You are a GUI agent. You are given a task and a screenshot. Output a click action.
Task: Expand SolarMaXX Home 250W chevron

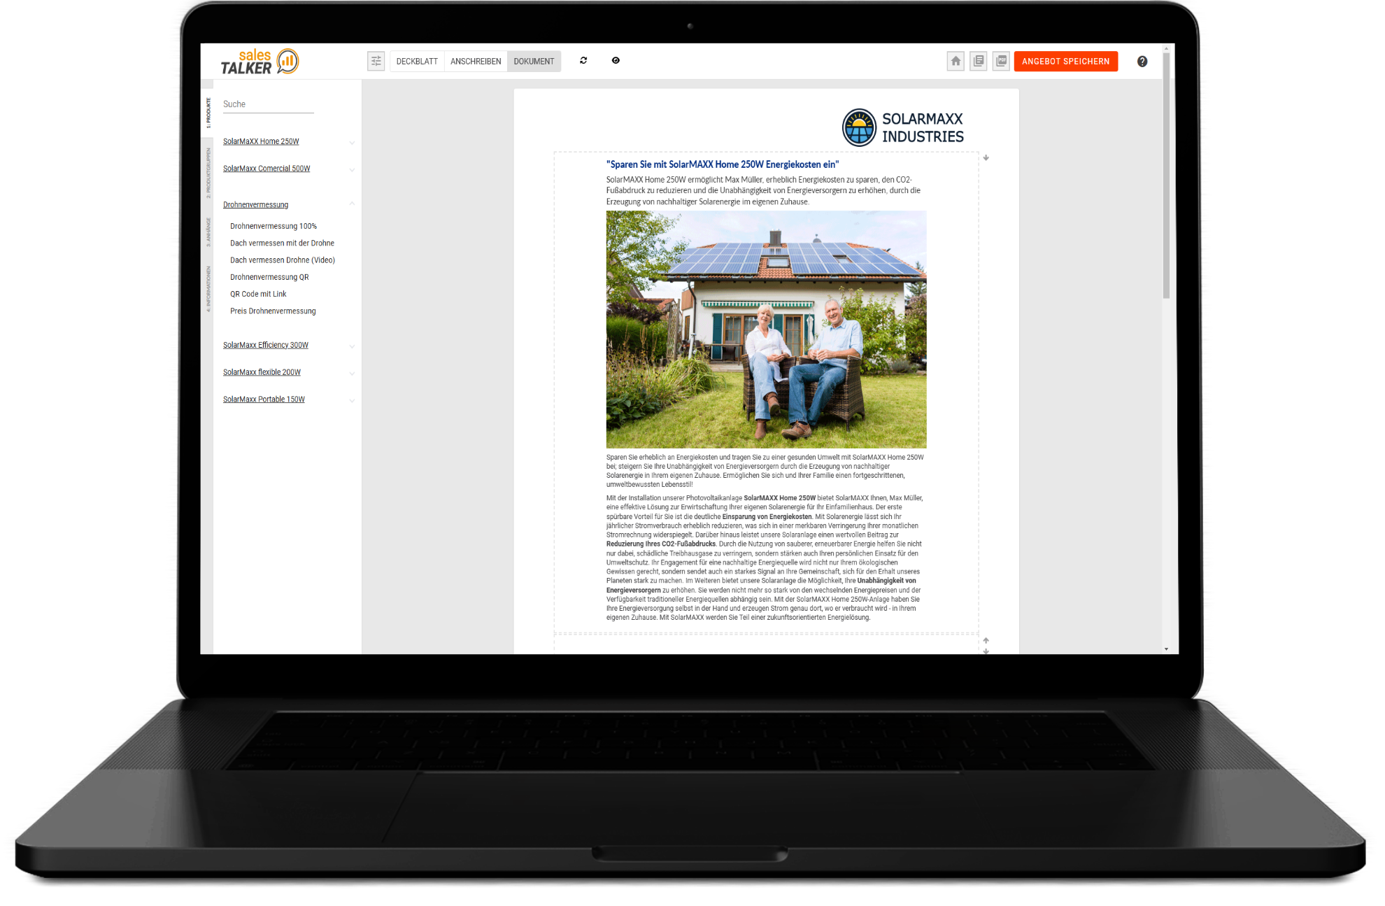pyautogui.click(x=352, y=143)
